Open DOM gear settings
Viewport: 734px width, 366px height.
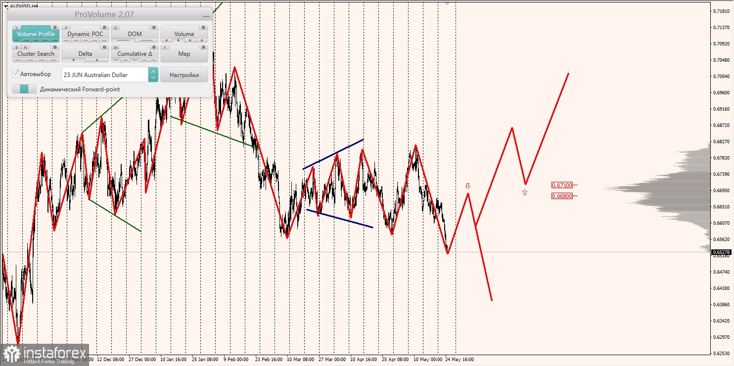pyautogui.click(x=154, y=27)
